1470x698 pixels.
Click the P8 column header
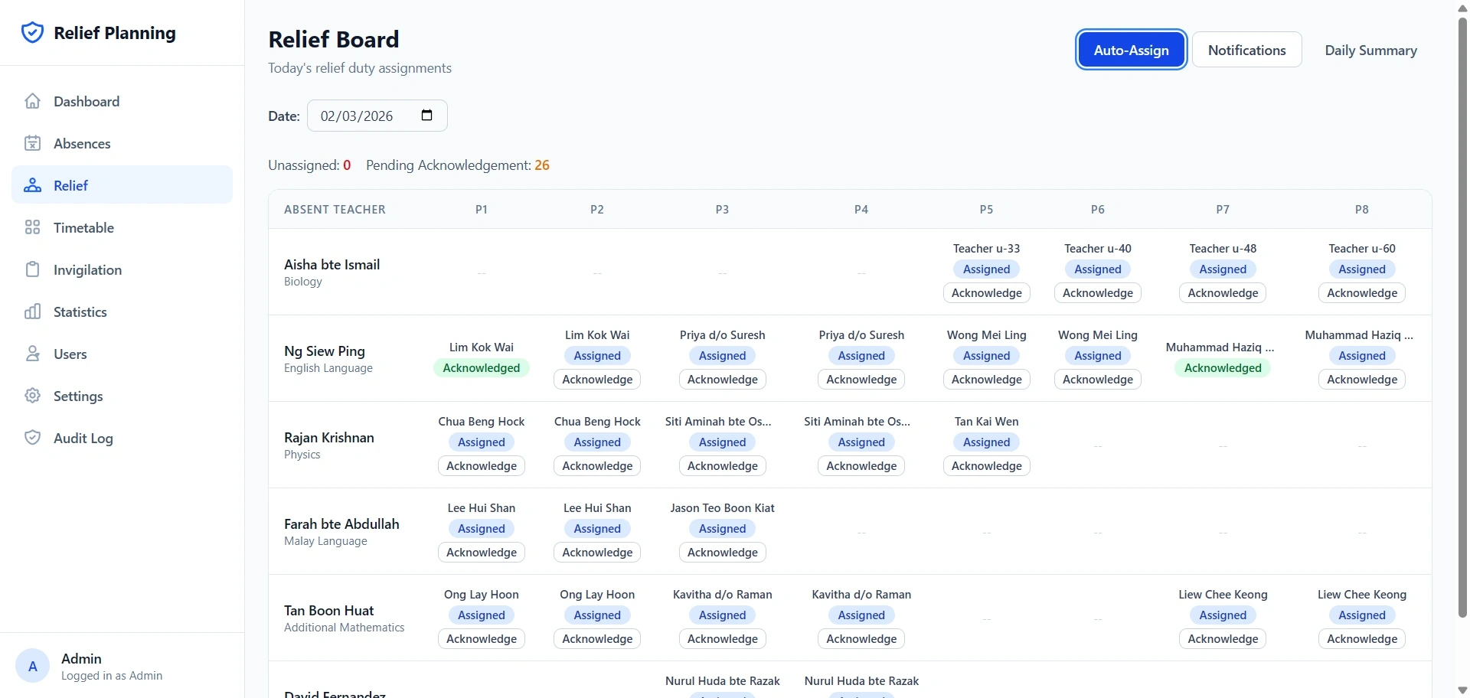point(1361,210)
